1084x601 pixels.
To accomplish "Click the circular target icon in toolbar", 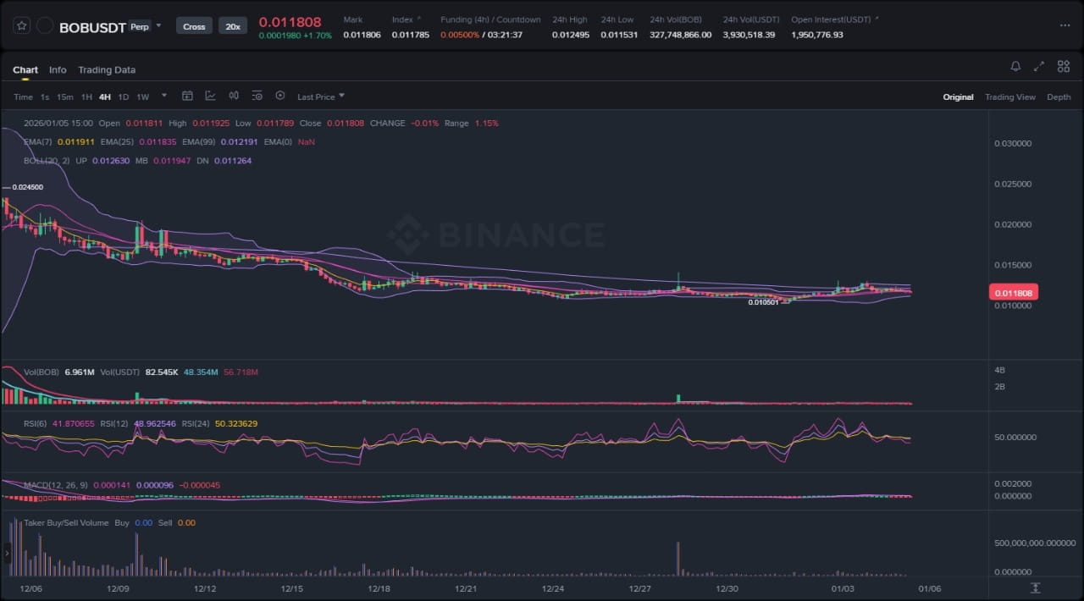I will (x=280, y=96).
